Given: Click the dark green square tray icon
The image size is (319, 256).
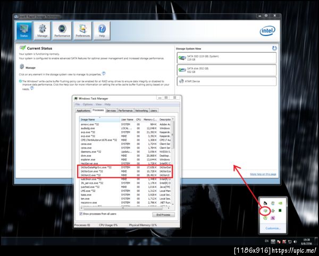Looking at the screenshot, I should (x=280, y=211).
